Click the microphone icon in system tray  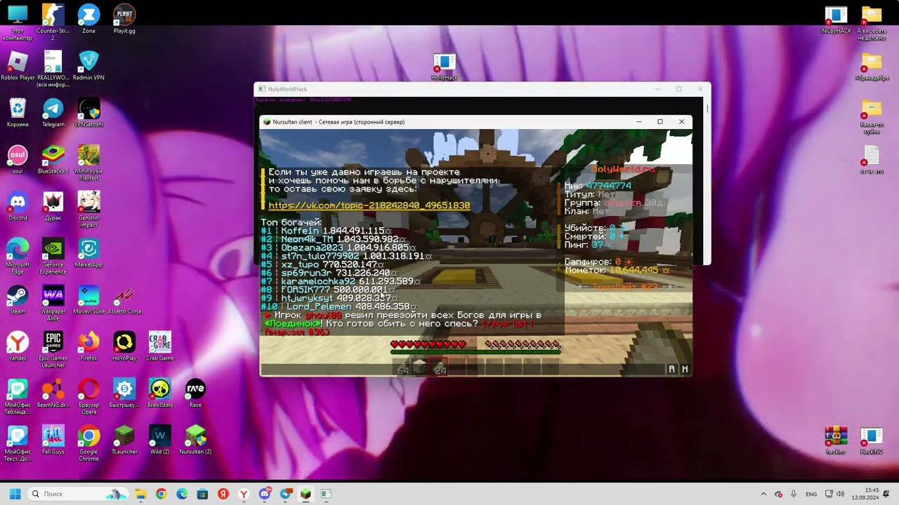pos(794,494)
